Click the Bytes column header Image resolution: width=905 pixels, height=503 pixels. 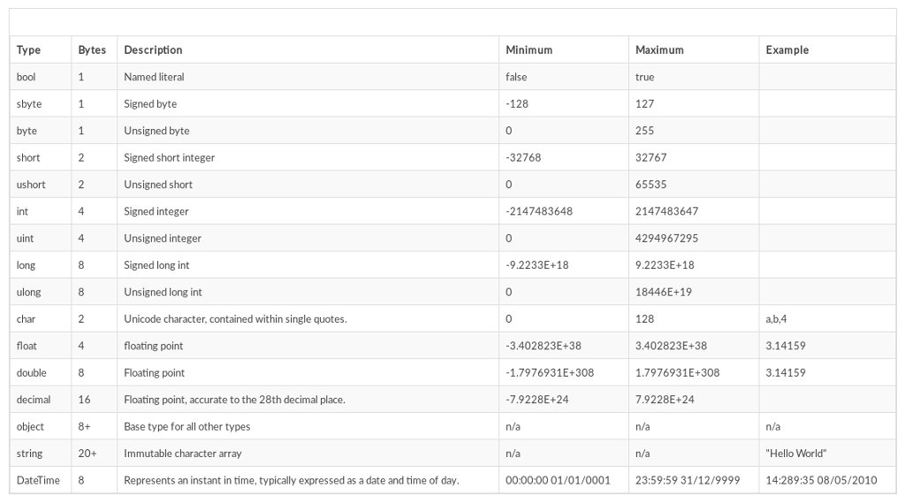(x=92, y=50)
